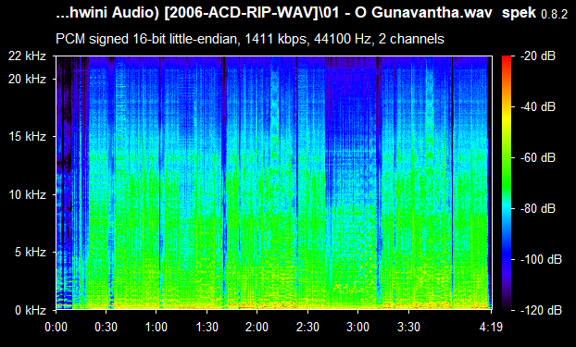
Task: Click the 15 kHz frequency axis label
Action: (28, 137)
